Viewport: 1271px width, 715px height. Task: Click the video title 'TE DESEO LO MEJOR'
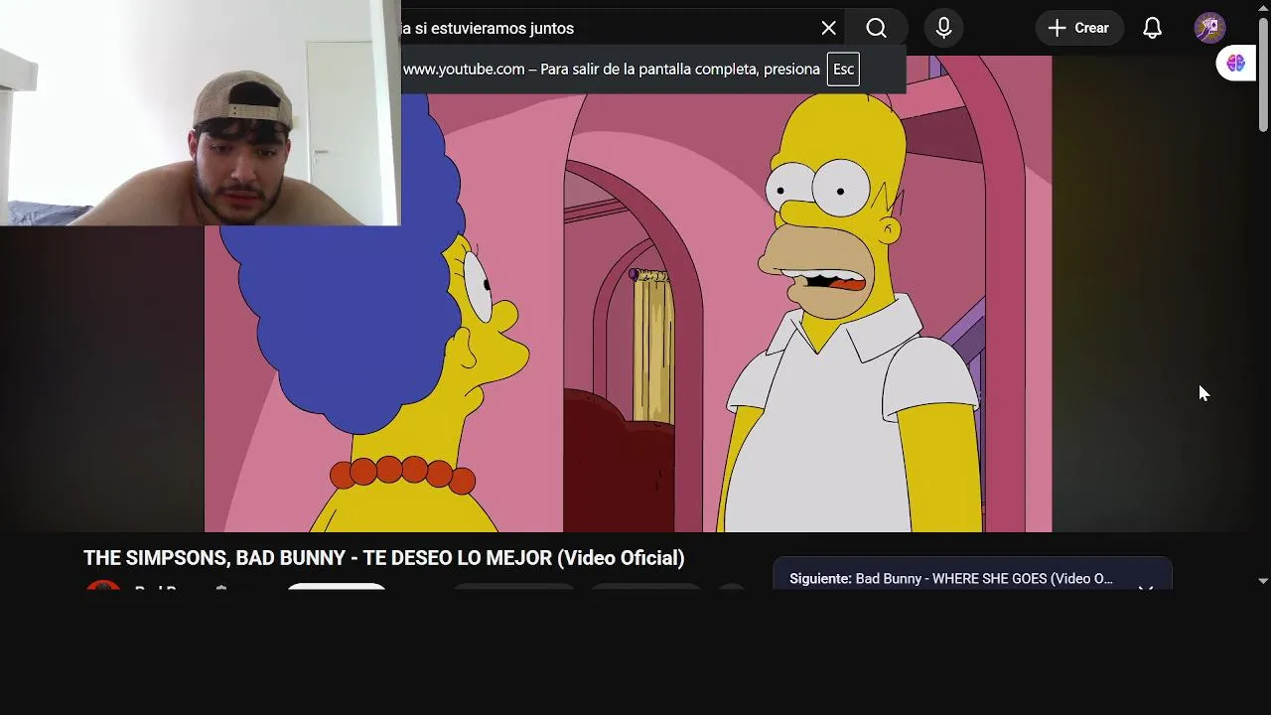click(457, 558)
